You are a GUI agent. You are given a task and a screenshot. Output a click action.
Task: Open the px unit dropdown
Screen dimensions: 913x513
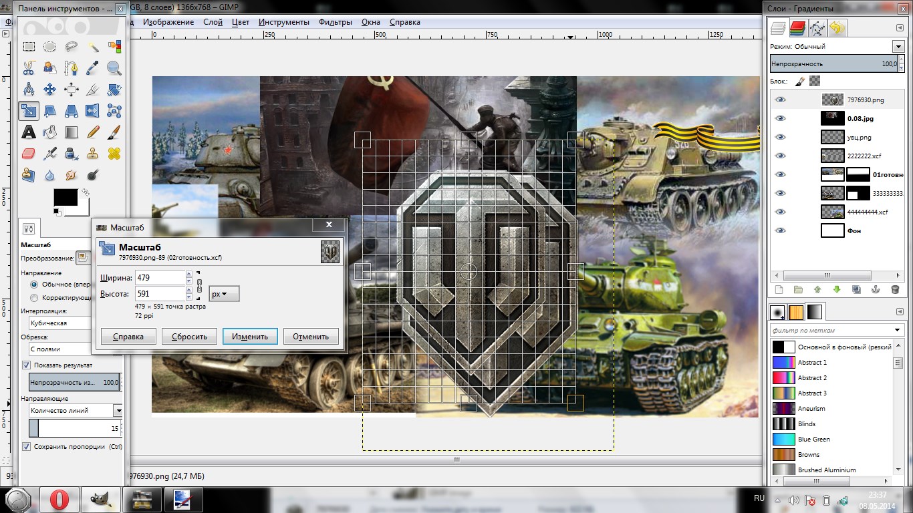pyautogui.click(x=224, y=294)
